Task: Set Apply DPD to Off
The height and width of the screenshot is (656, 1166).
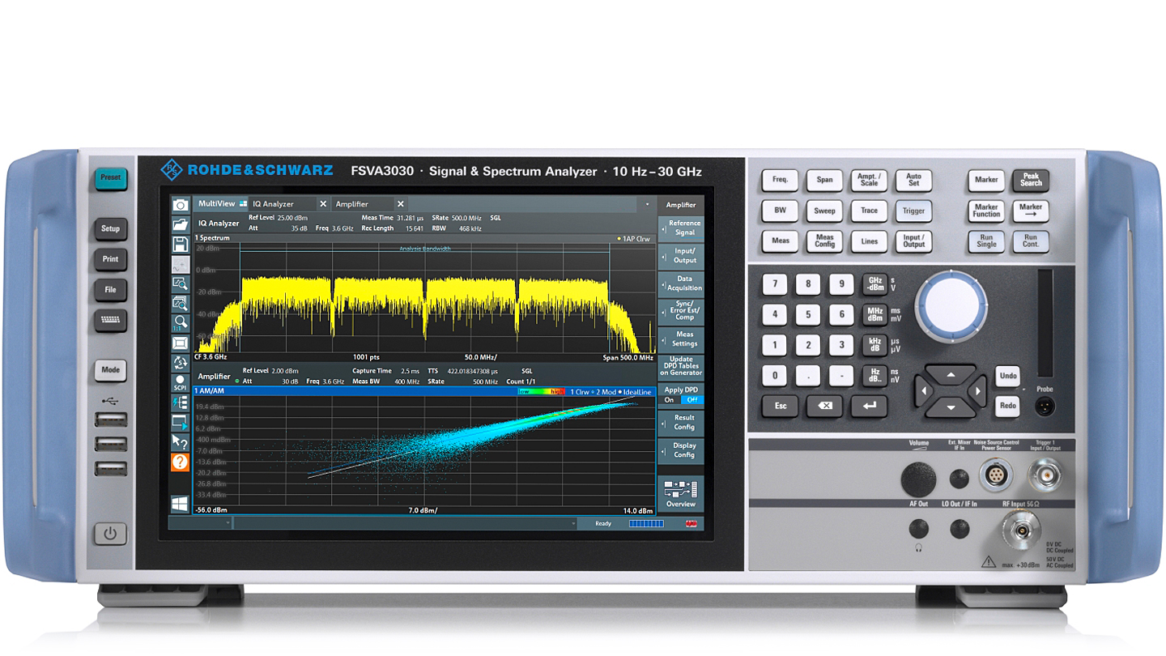Action: (691, 400)
